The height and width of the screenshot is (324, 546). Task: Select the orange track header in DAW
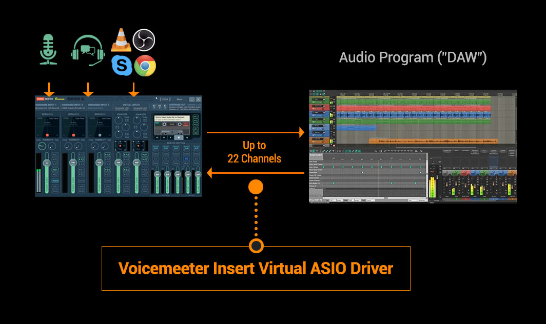click(319, 140)
